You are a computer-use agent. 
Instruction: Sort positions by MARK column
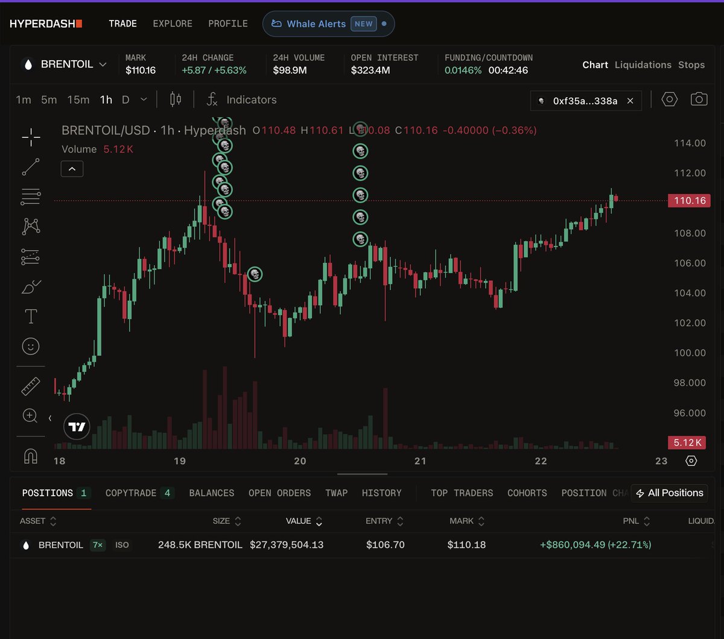coord(467,521)
